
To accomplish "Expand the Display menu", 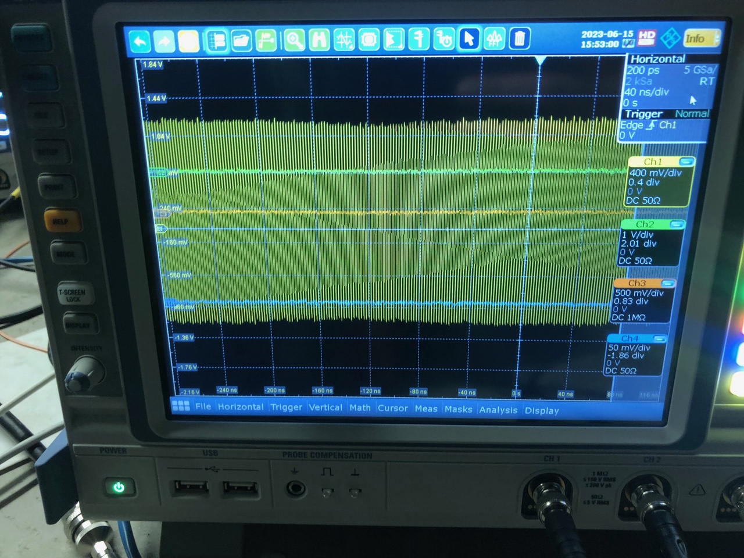I will pyautogui.click(x=542, y=410).
